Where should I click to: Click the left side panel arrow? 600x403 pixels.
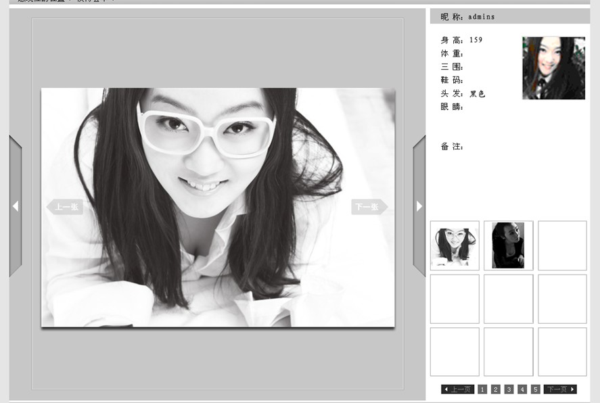point(16,206)
